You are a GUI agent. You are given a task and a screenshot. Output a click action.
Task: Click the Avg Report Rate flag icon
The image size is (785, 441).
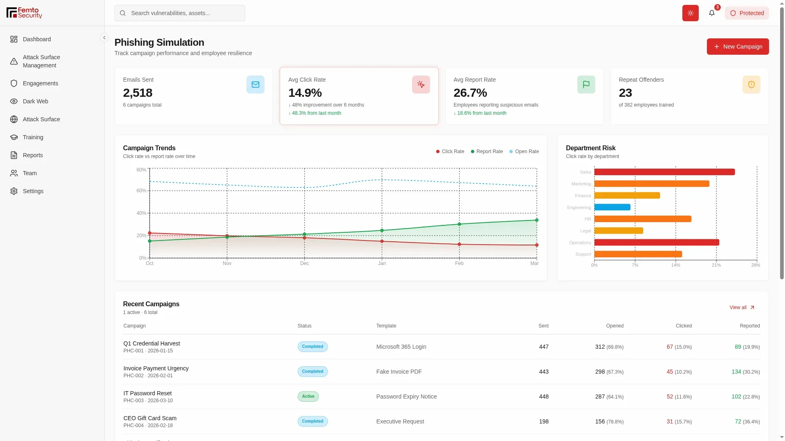(586, 85)
